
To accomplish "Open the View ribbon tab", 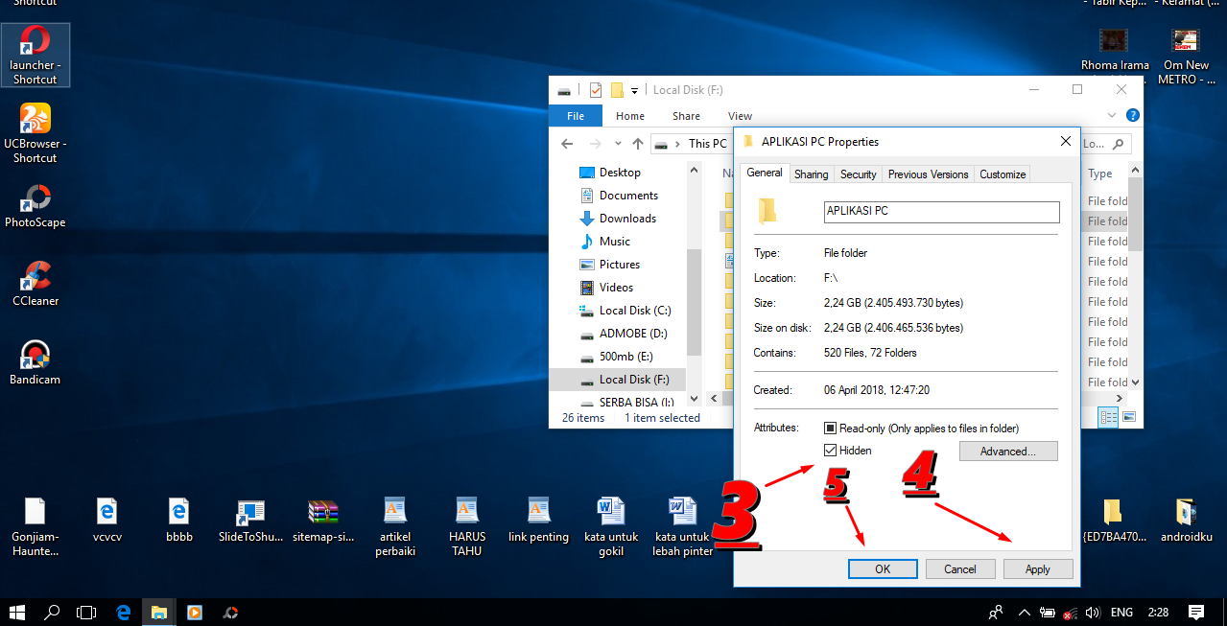I will pos(740,115).
